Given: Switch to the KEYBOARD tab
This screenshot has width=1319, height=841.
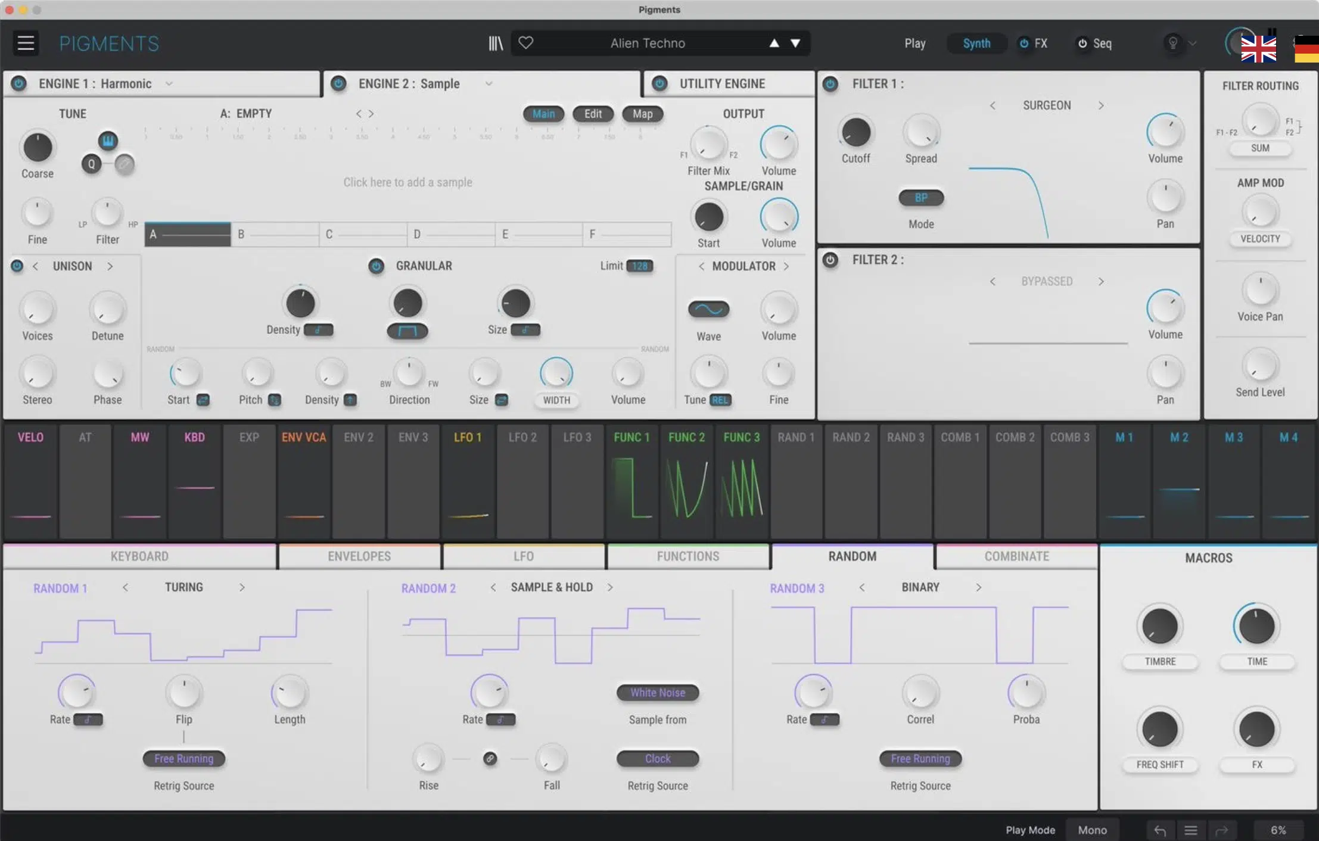Looking at the screenshot, I should (x=139, y=556).
